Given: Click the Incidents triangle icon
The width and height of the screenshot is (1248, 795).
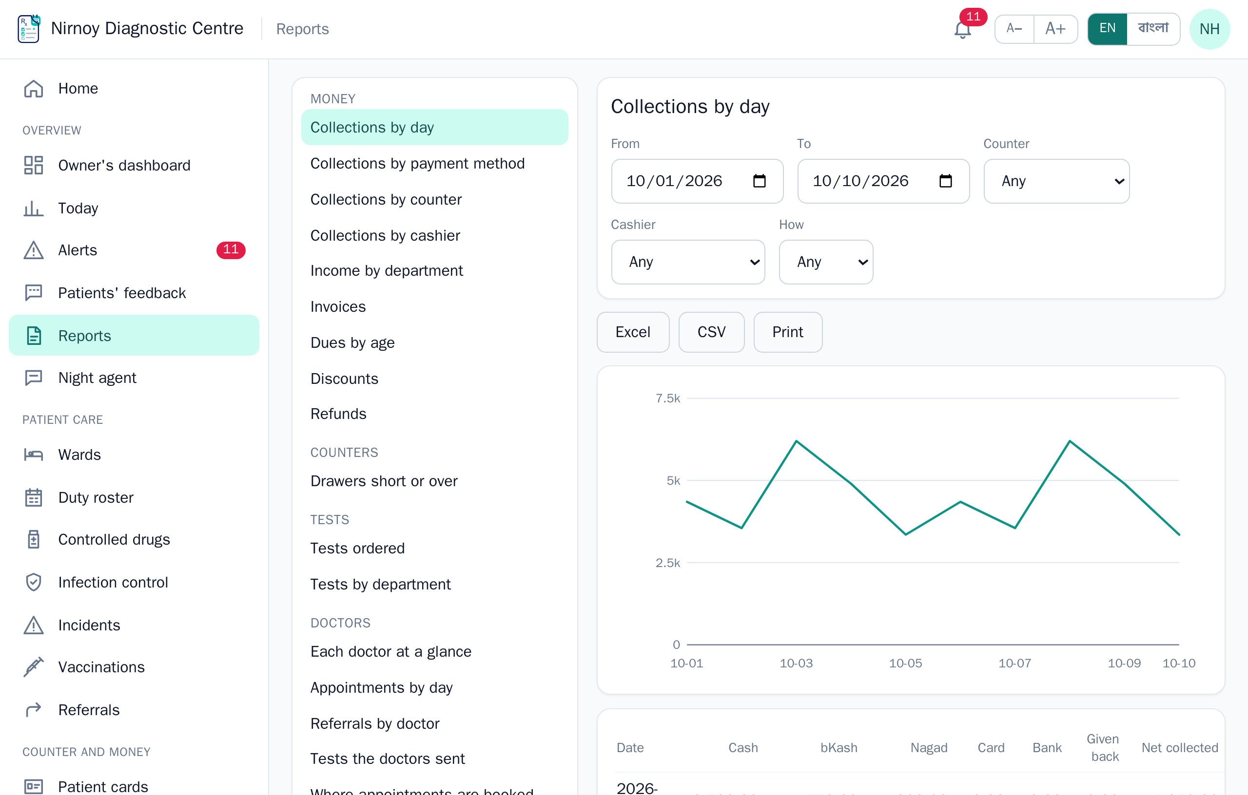Looking at the screenshot, I should (x=34, y=625).
